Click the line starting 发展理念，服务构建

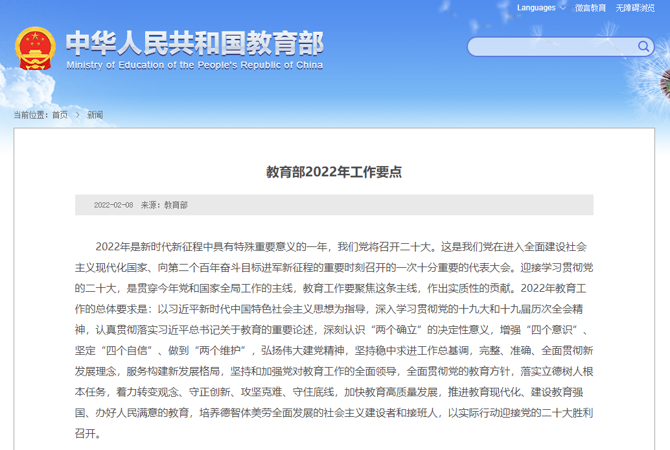334,372
